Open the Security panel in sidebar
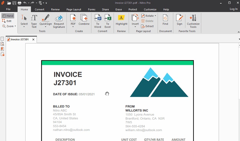 coord(2,54)
